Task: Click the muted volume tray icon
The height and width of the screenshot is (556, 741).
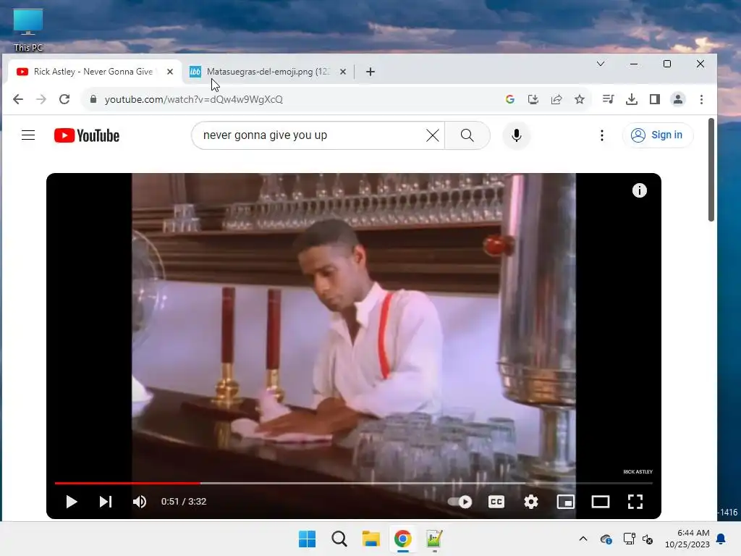Action: tap(648, 539)
